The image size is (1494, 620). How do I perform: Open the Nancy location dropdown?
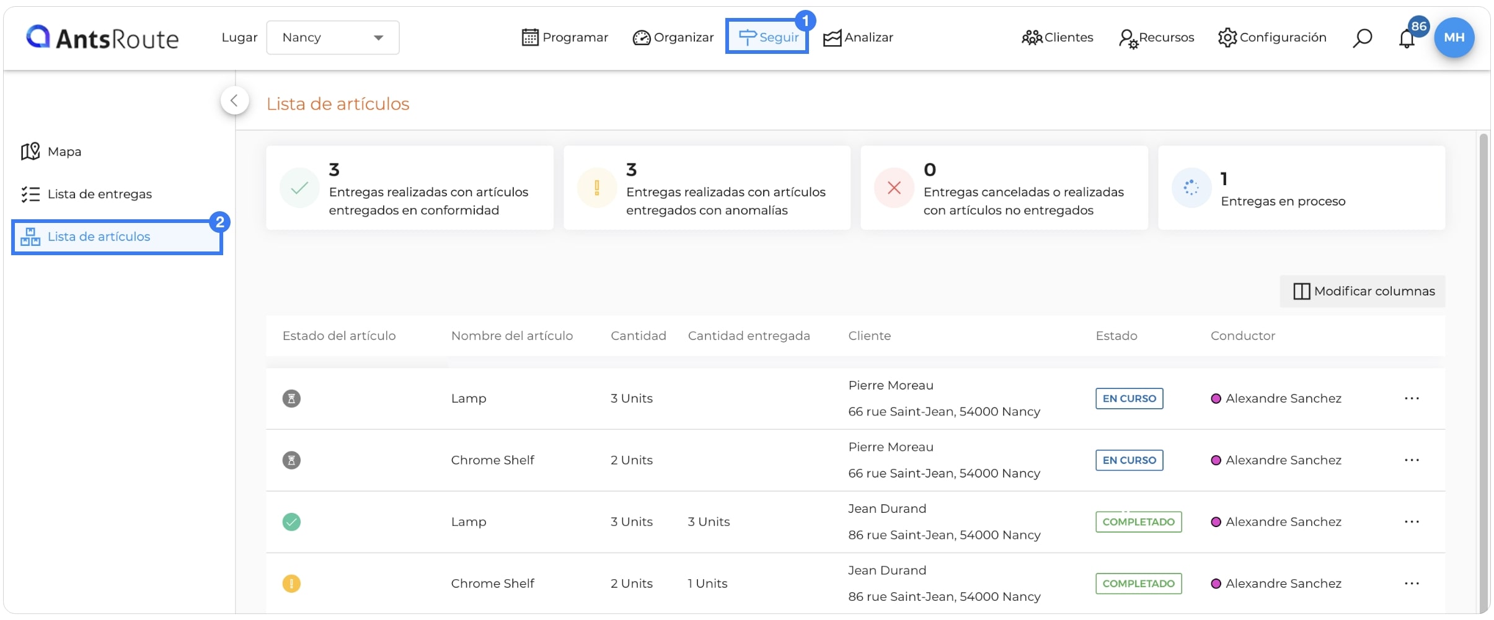(x=333, y=38)
